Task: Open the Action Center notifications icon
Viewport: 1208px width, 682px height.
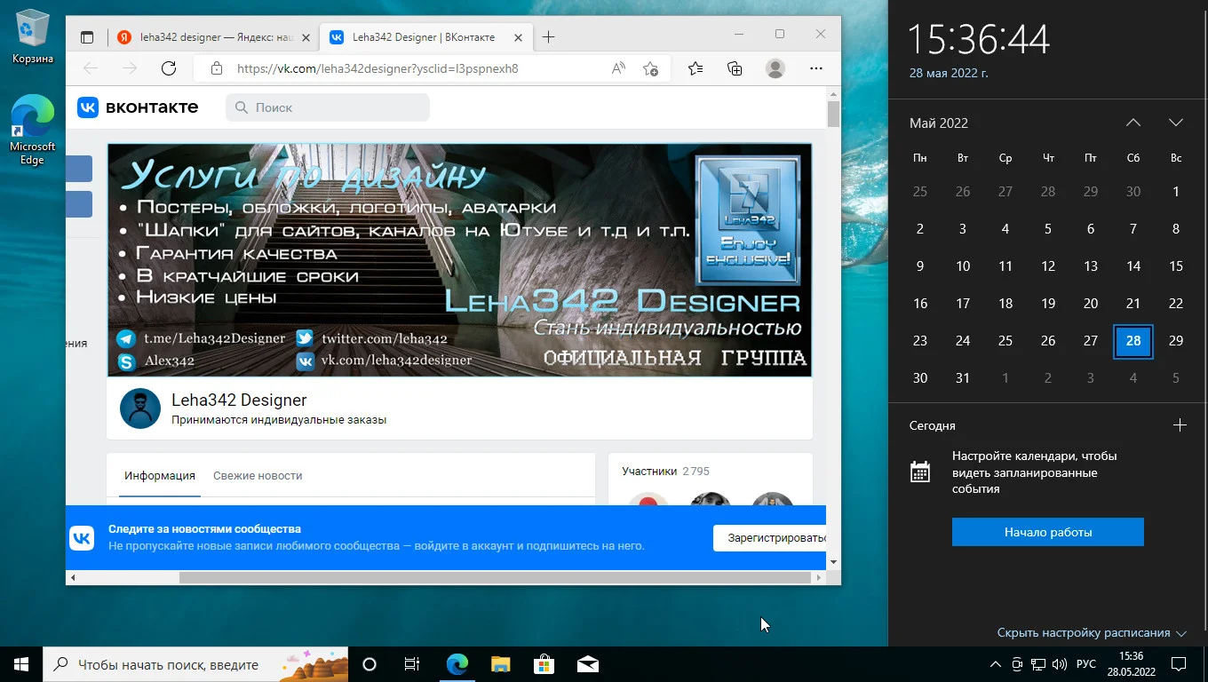Action: pyautogui.click(x=1179, y=664)
